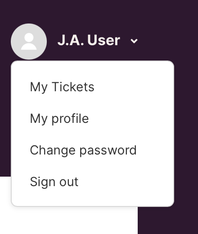Click the gray user avatar icon
The width and height of the screenshot is (198, 234).
coord(29,42)
